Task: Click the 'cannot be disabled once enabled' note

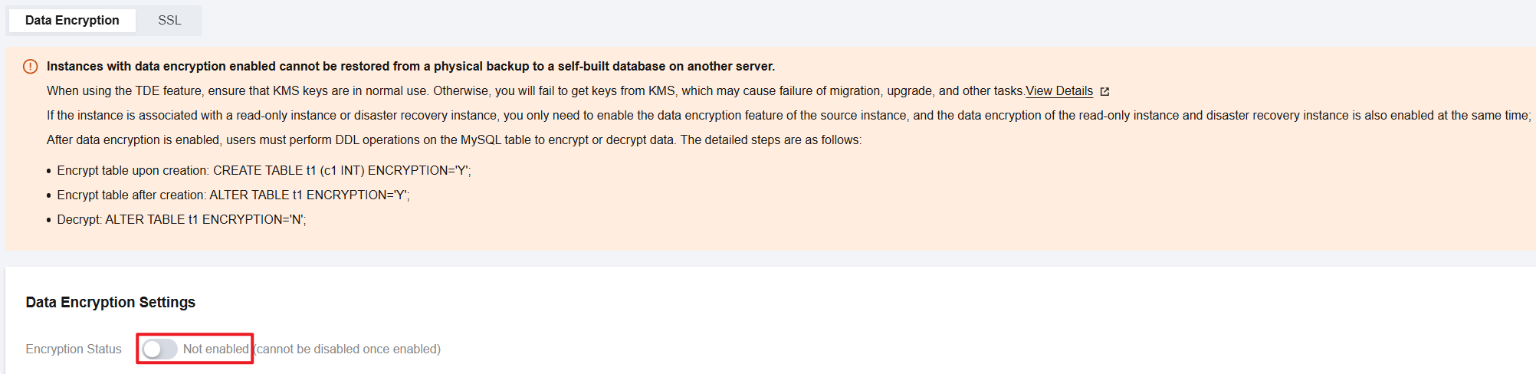Action: pyautogui.click(x=348, y=349)
